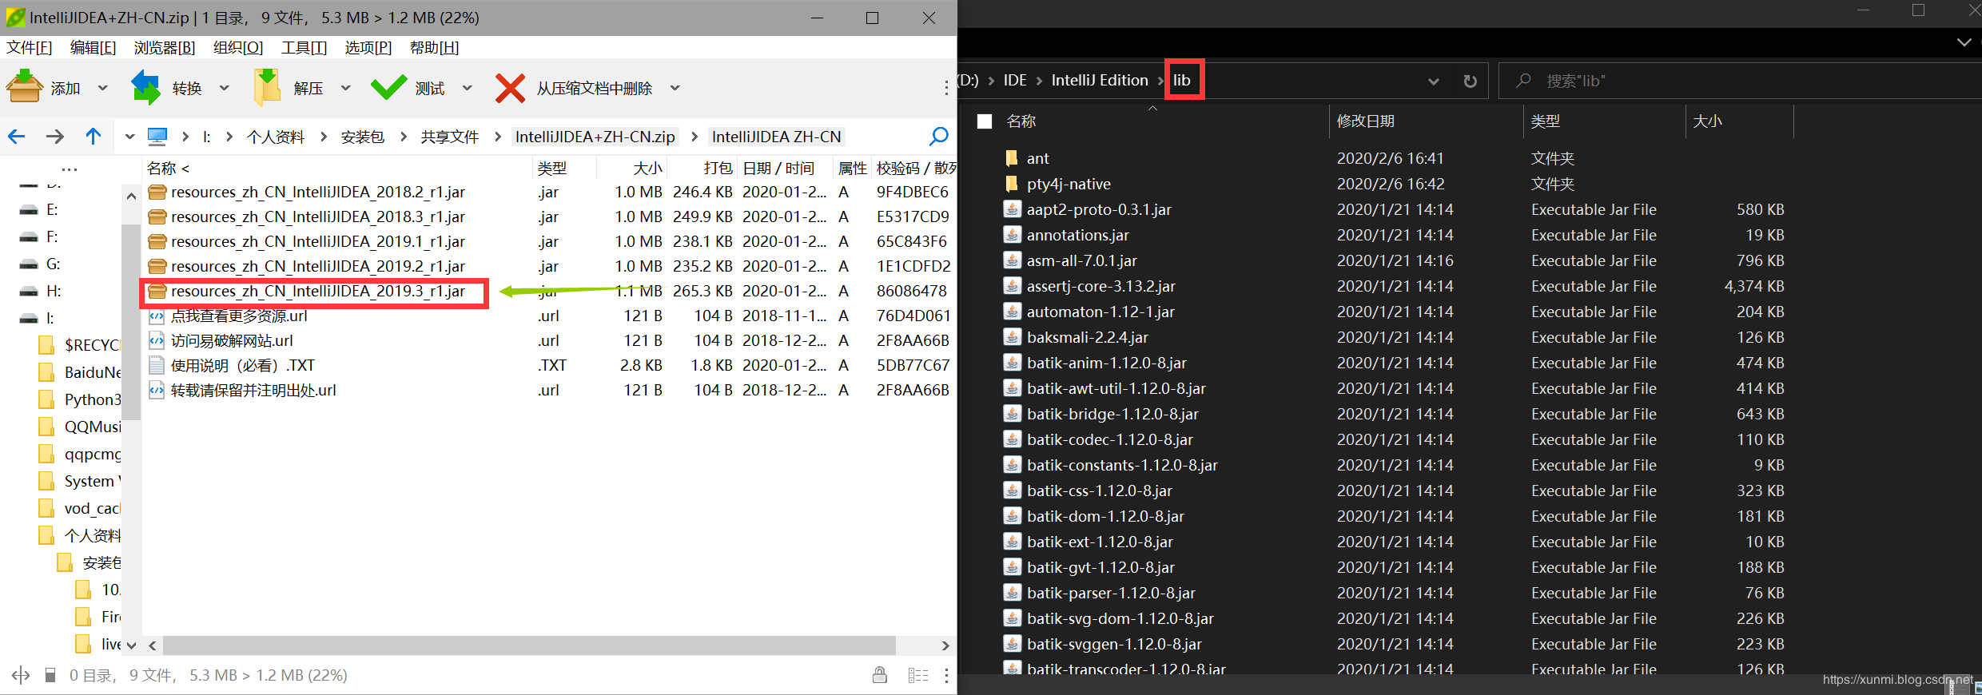Click the H: drive icon in tree
1982x695 pixels.
(x=29, y=292)
